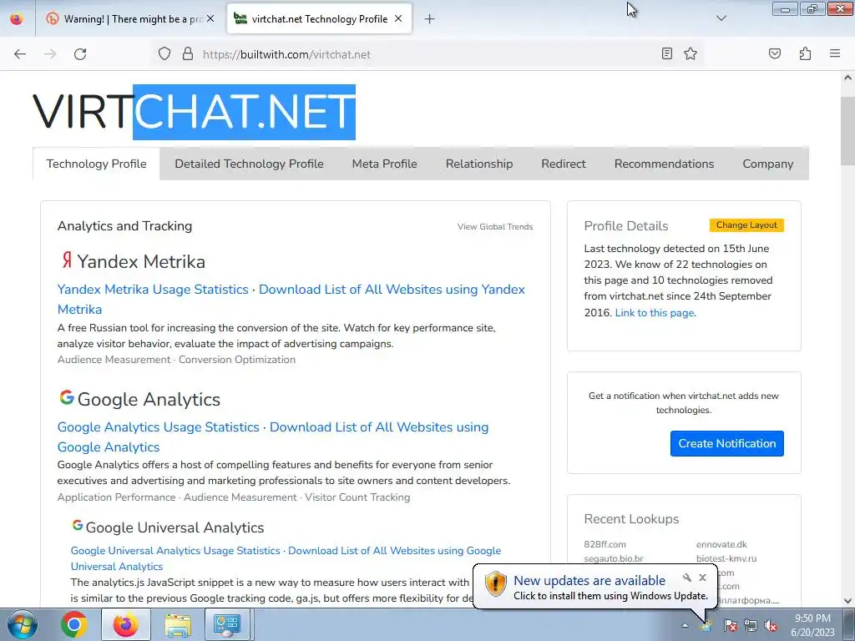Close the Warning tab

coord(210,18)
